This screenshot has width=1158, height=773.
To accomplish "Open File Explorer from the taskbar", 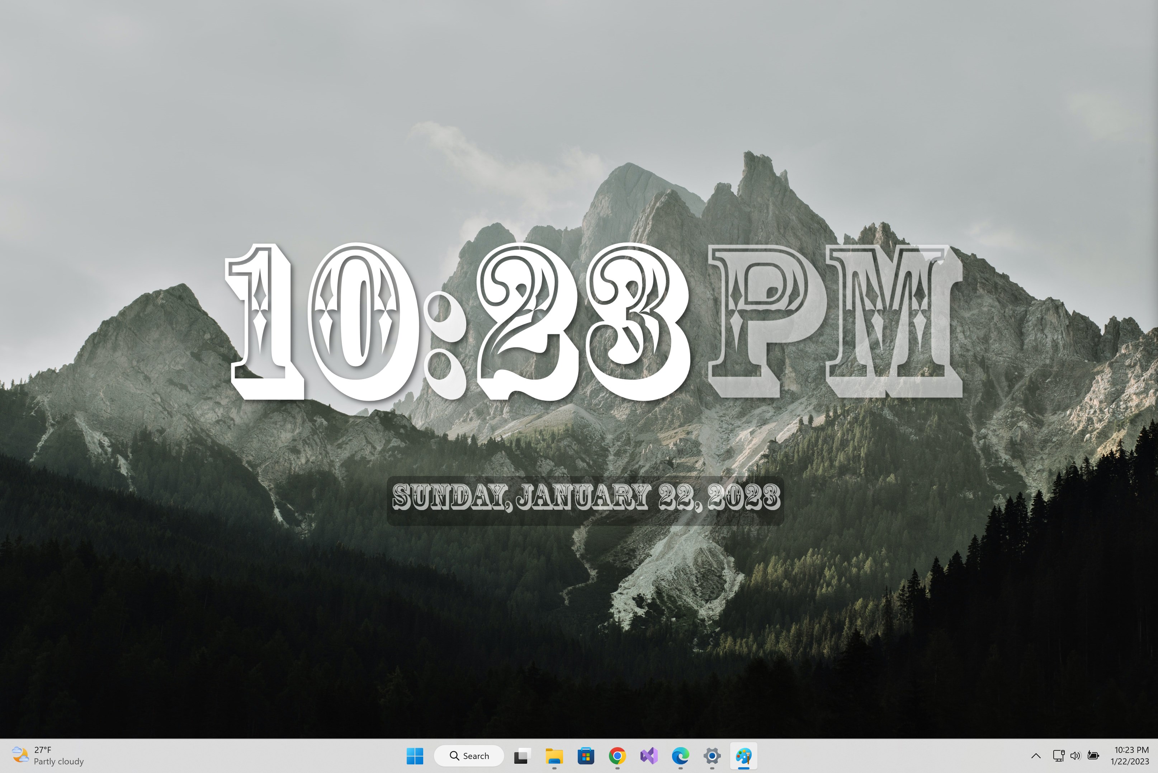I will (553, 756).
